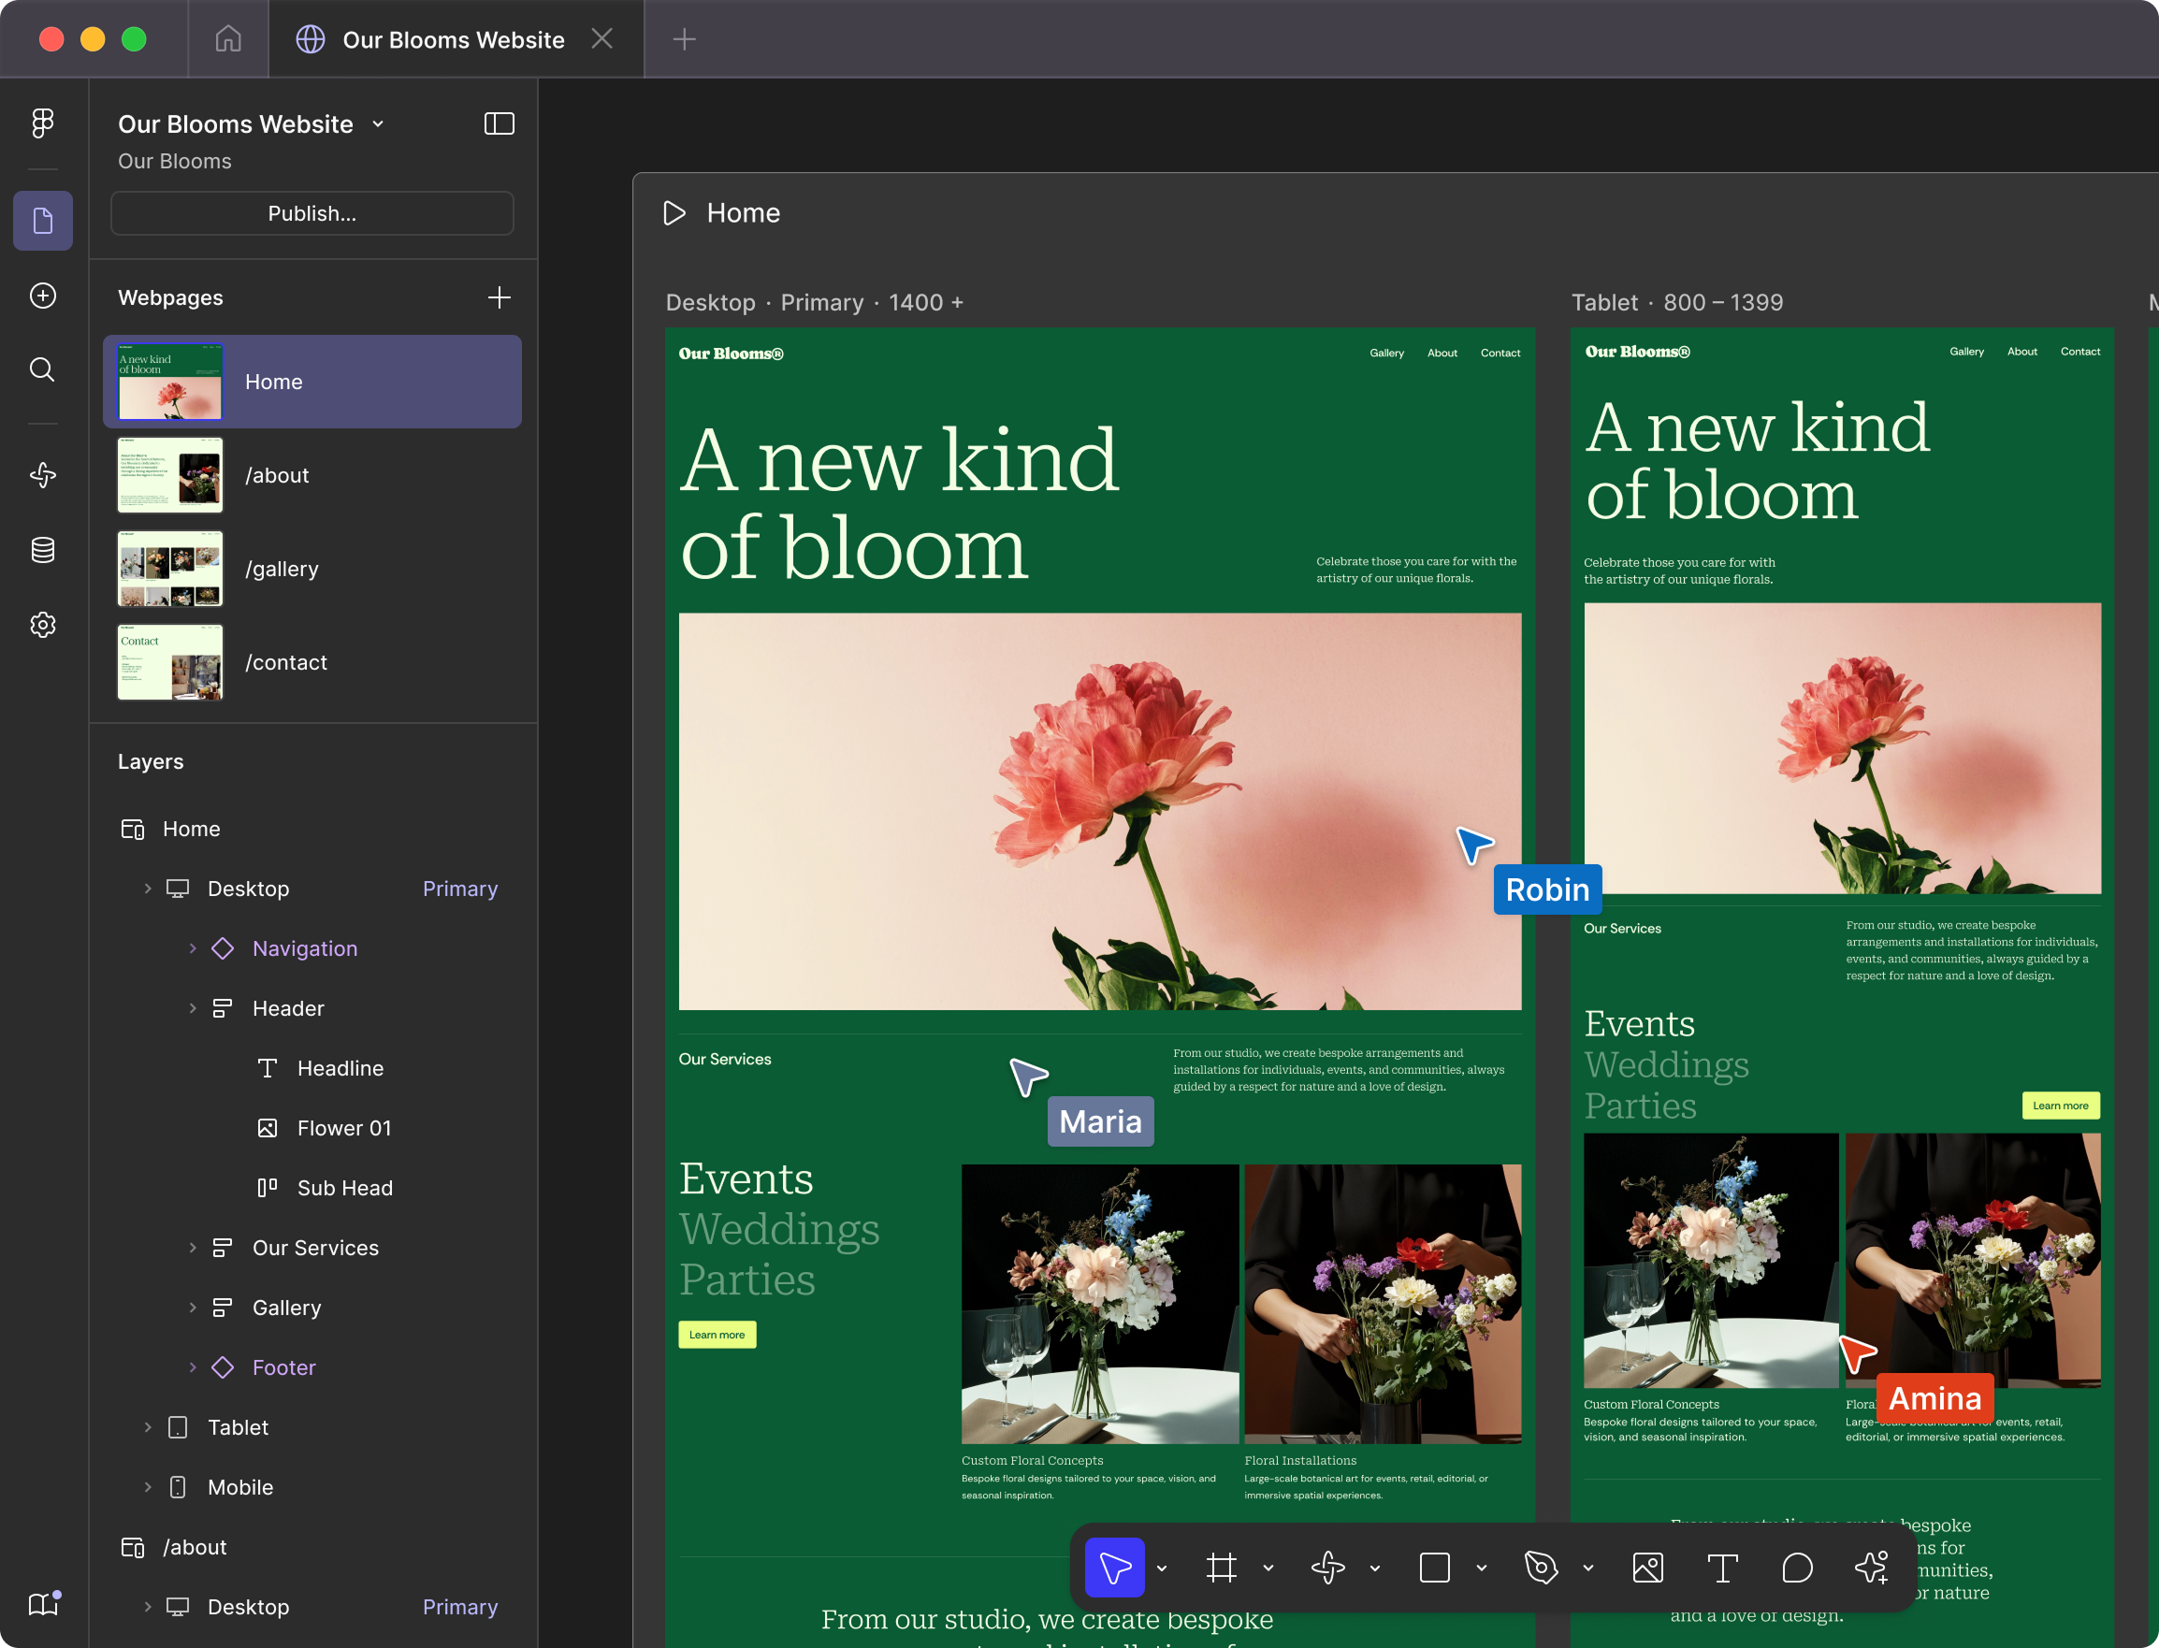This screenshot has height=1648, width=2159.
Task: Select the Frame tool in bottom toolbar
Action: (x=1222, y=1568)
